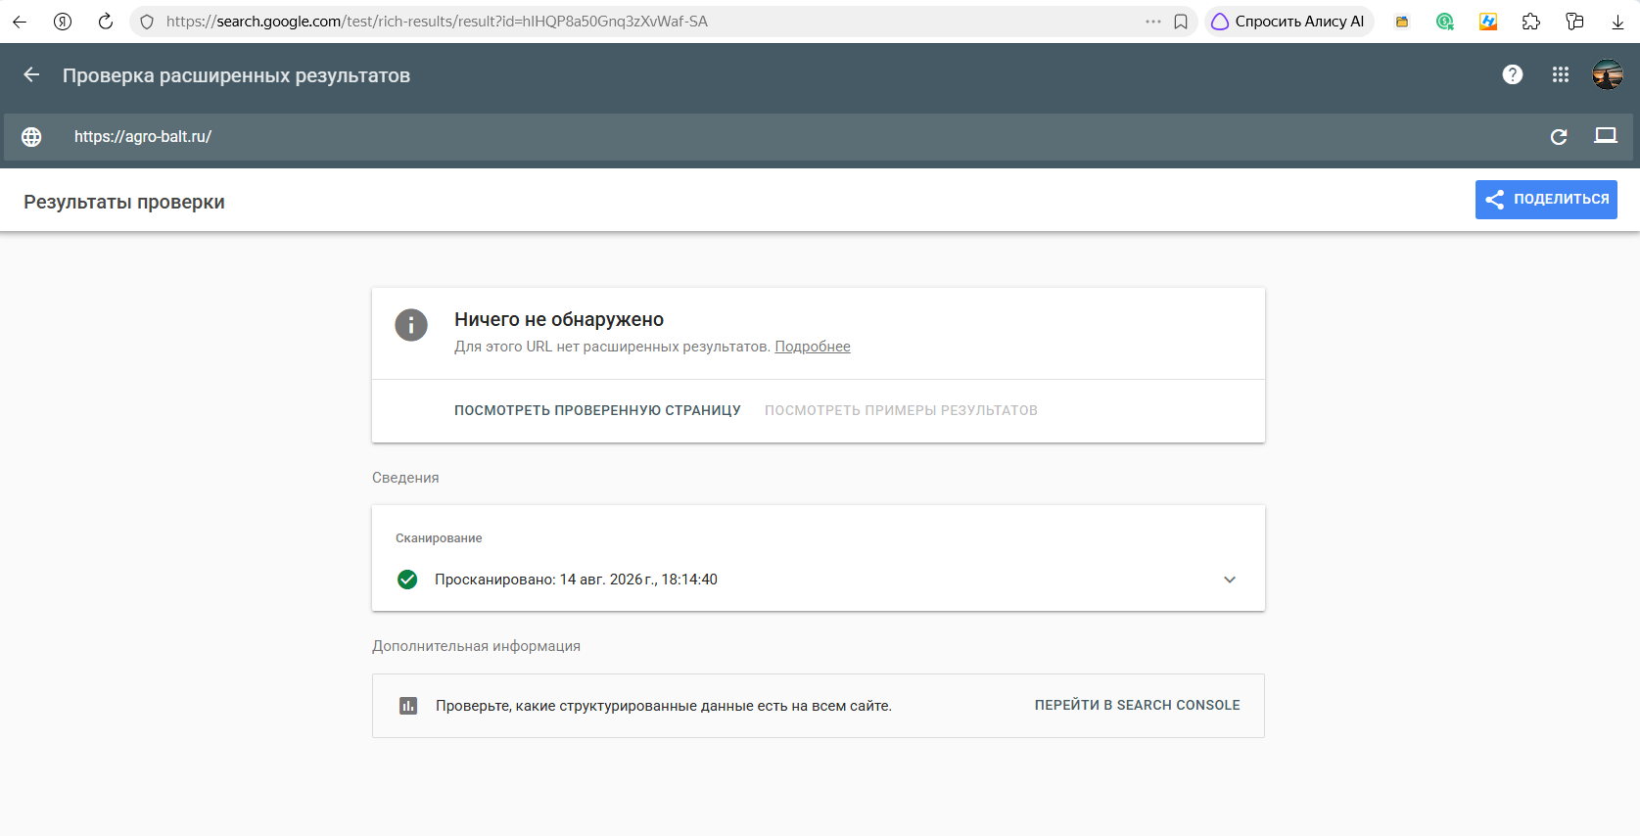Click the globe icon beside the URL

pos(31,137)
